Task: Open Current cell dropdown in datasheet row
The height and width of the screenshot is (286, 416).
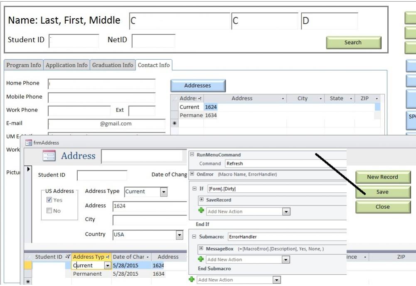Action: [108, 265]
